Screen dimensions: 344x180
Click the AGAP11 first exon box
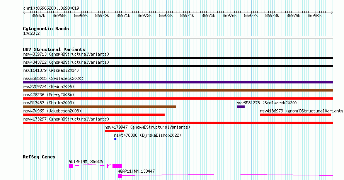point(120,176)
